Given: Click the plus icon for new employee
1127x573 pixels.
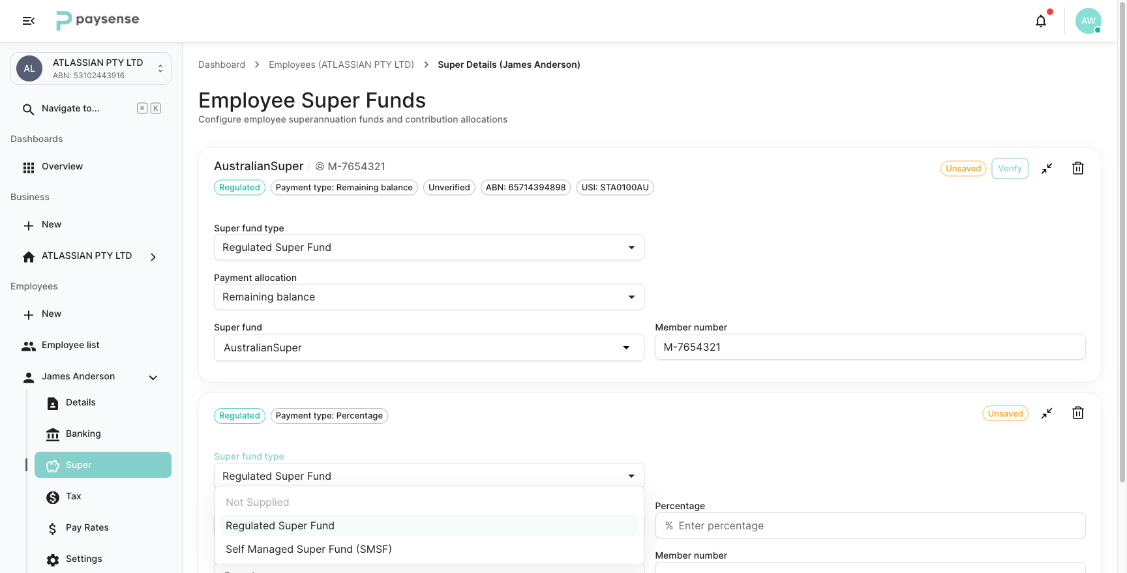Looking at the screenshot, I should click(28, 315).
